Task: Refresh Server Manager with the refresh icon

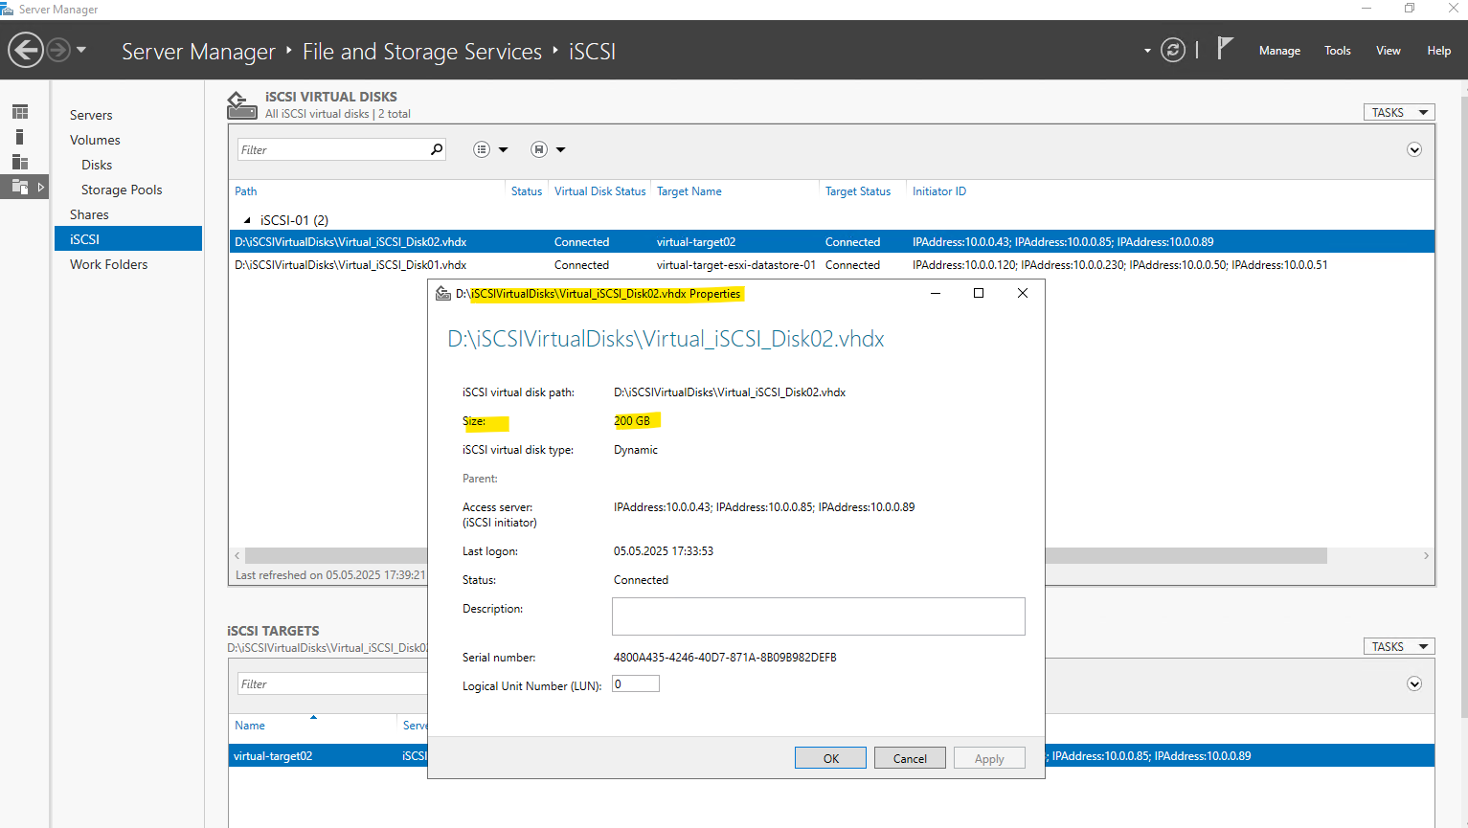Action: pos(1173,50)
